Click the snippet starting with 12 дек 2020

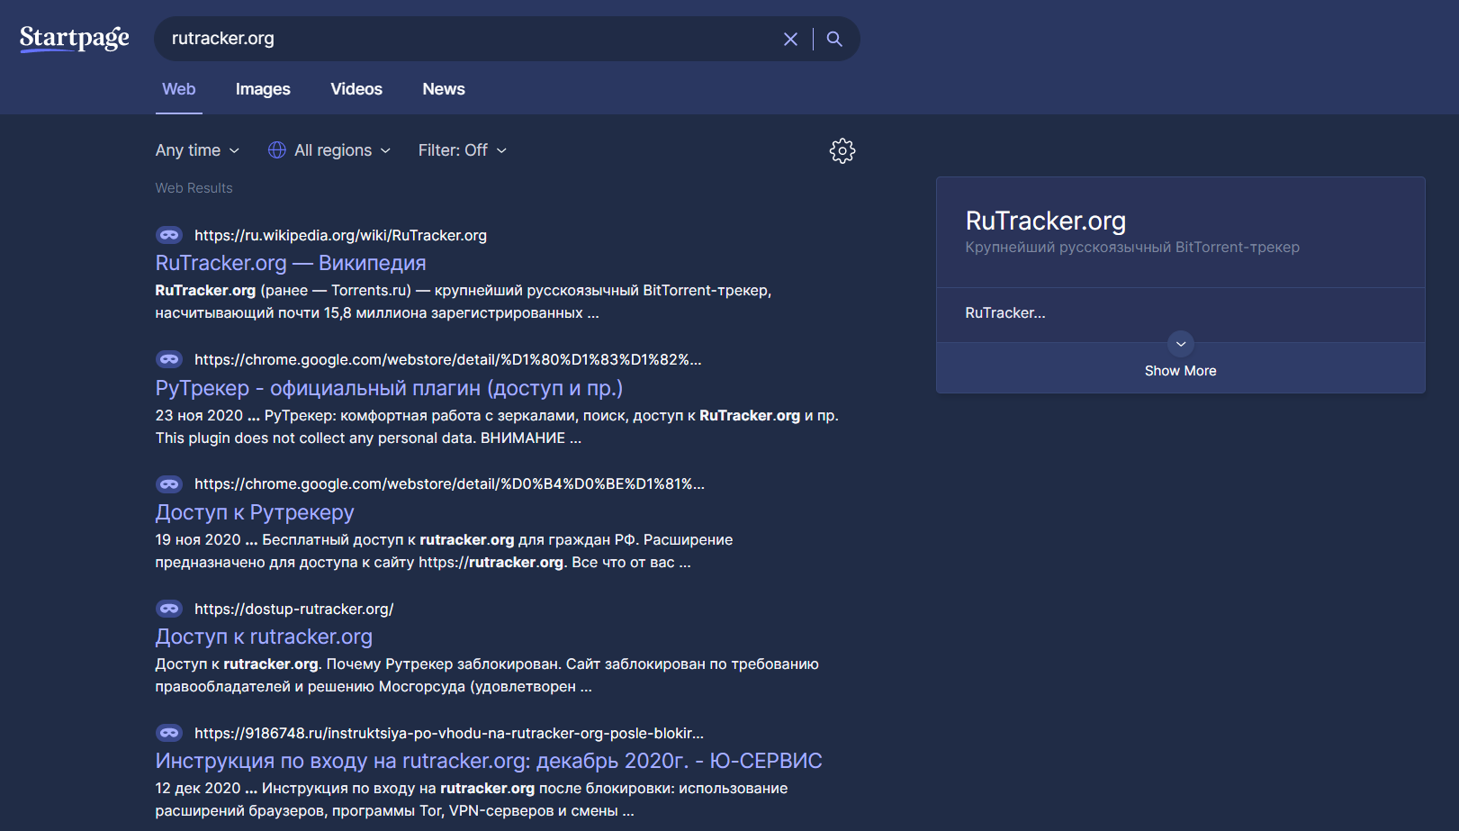coord(472,799)
